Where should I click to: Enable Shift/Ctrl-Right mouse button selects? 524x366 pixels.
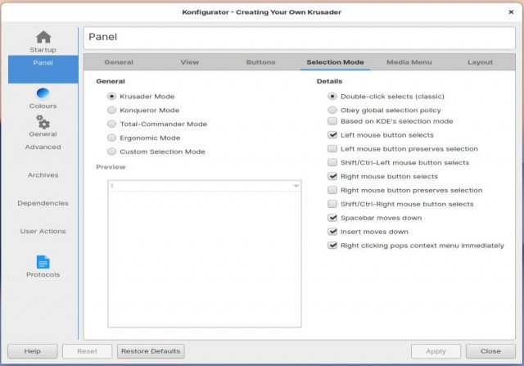coord(332,204)
